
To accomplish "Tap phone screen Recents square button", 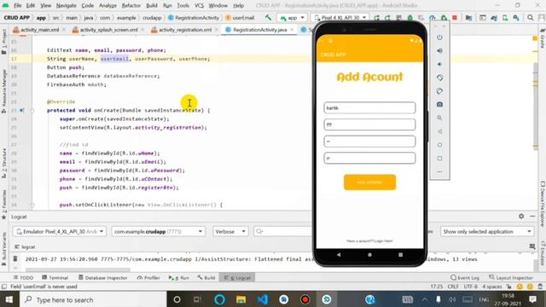I will point(400,255).
